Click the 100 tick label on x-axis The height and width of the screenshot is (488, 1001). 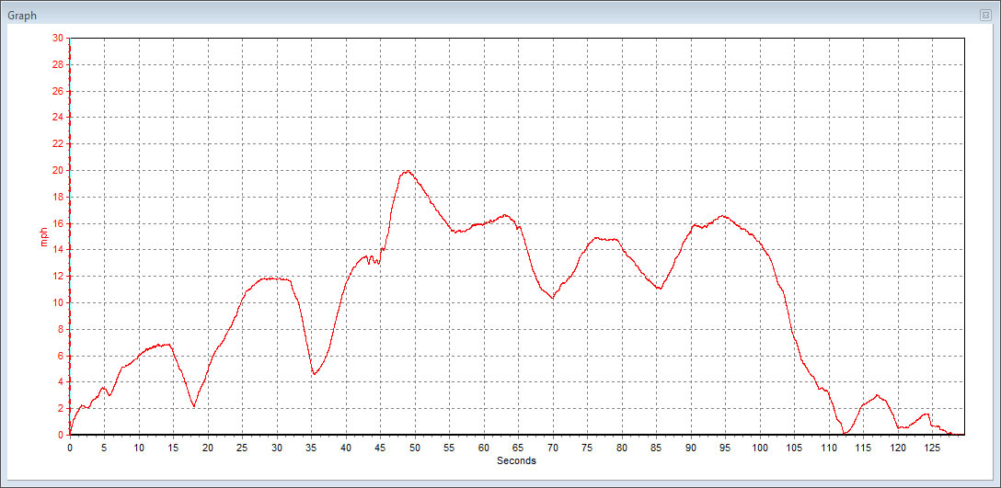tap(760, 448)
